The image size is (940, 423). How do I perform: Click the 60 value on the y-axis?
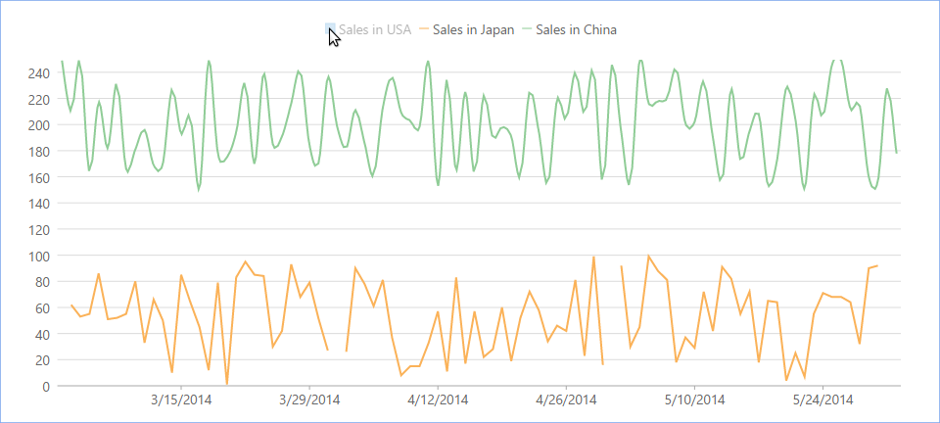tap(41, 307)
